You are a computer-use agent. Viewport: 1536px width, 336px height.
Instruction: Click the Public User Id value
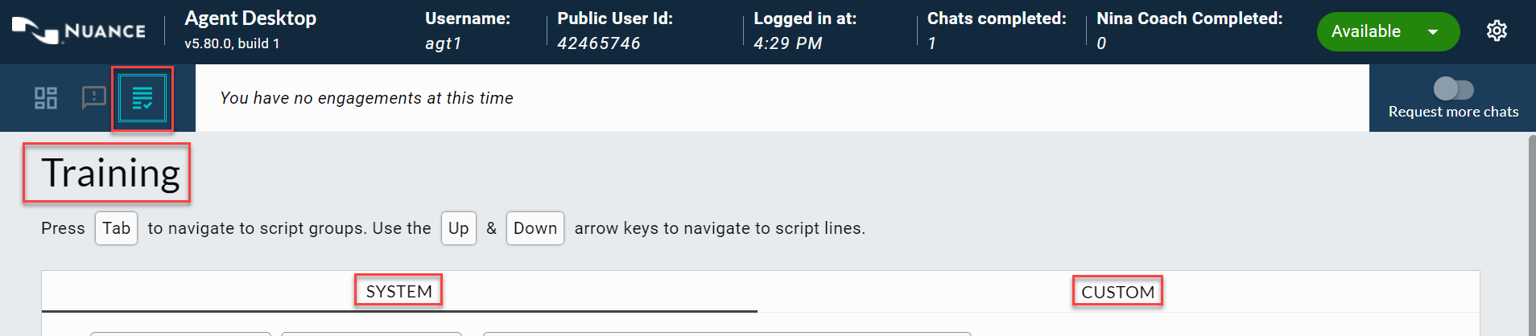pos(598,43)
